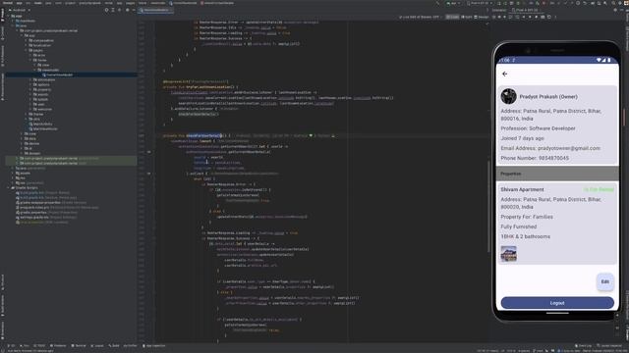The width and height of the screenshot is (629, 353).
Task: Select the Pixel 4 API 30 emulator tab
Action: coord(525,10)
